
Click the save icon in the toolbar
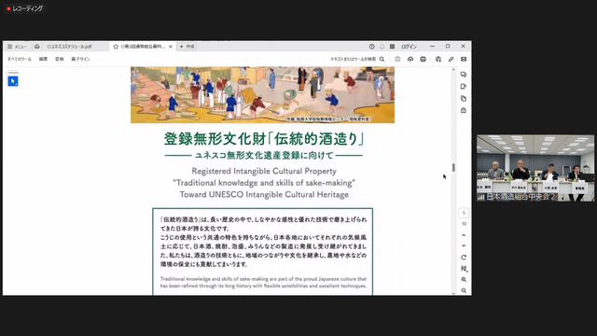point(397,59)
